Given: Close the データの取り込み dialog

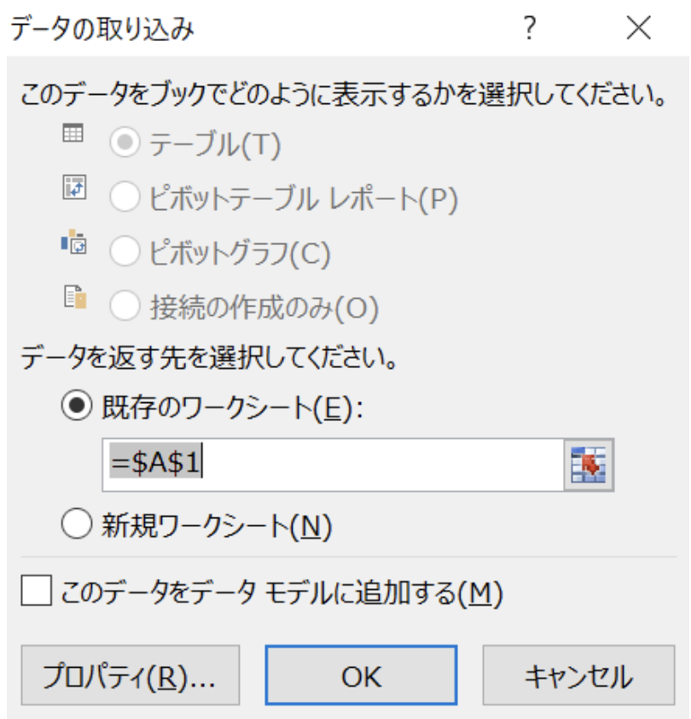Looking at the screenshot, I should pyautogui.click(x=638, y=30).
